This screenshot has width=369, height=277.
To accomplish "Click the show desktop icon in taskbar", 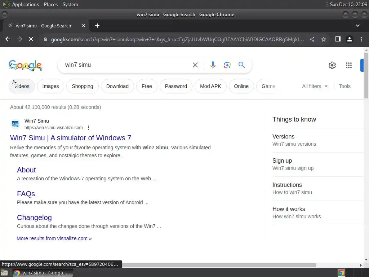I will point(4,273).
